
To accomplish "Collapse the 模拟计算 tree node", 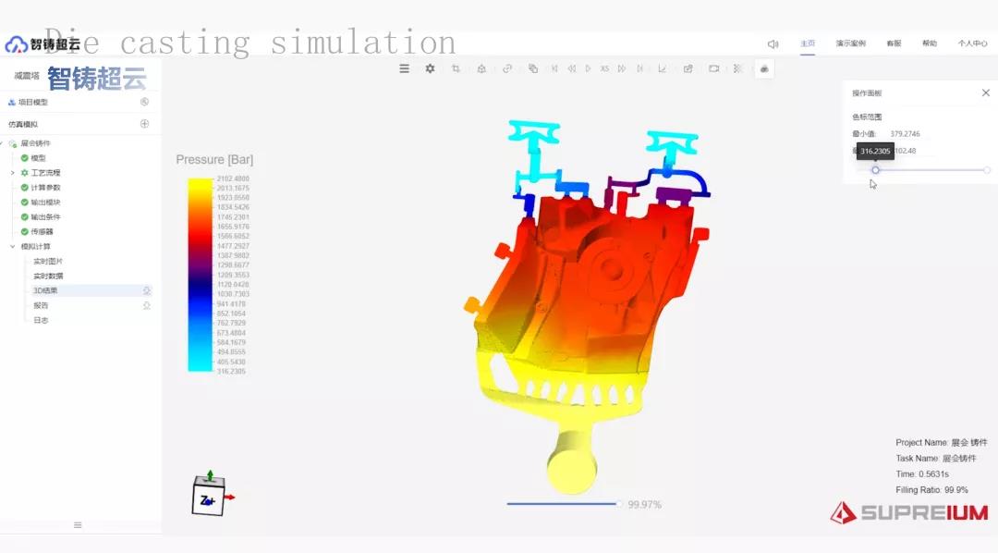I will [12, 247].
